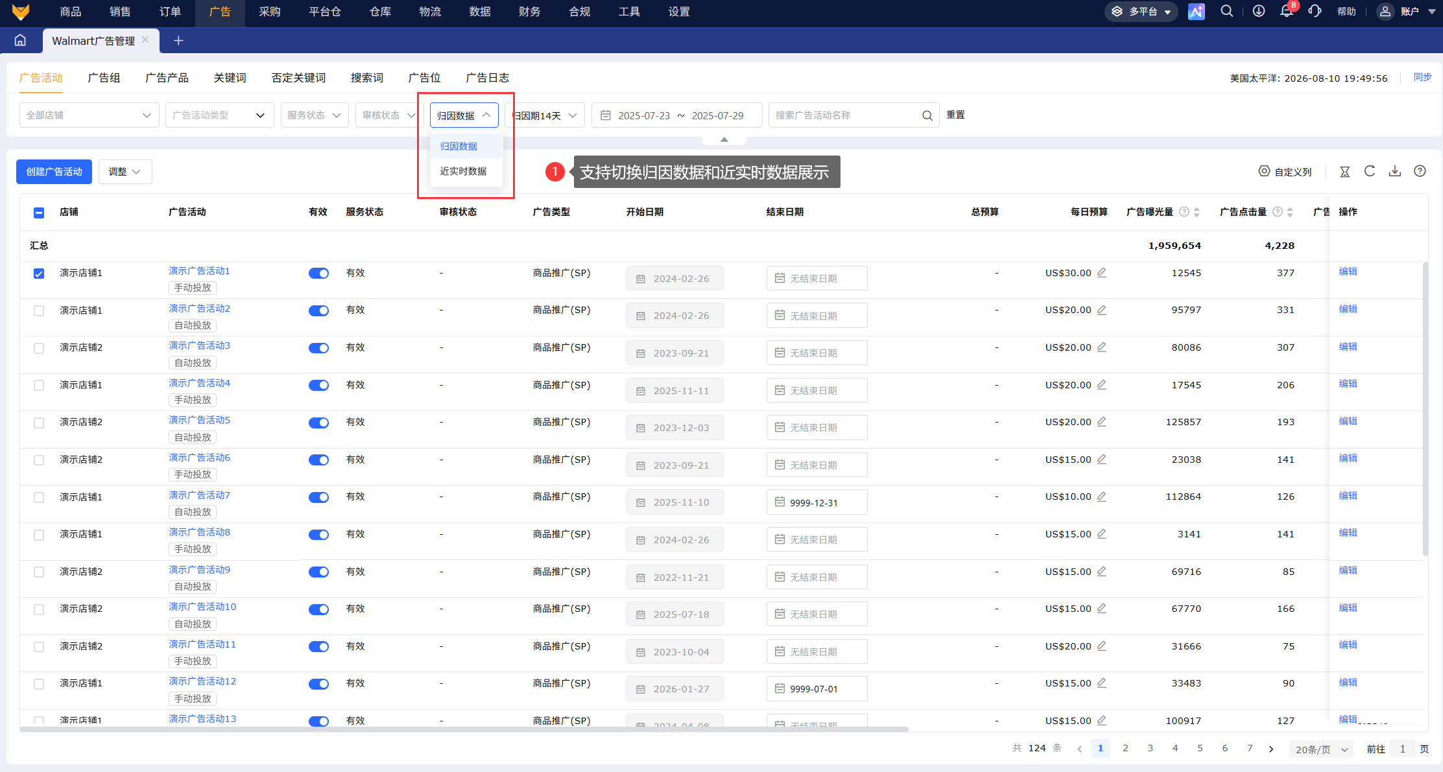Screen dimensions: 1443x772
Task: Click the account avatar icon
Action: click(x=1385, y=11)
